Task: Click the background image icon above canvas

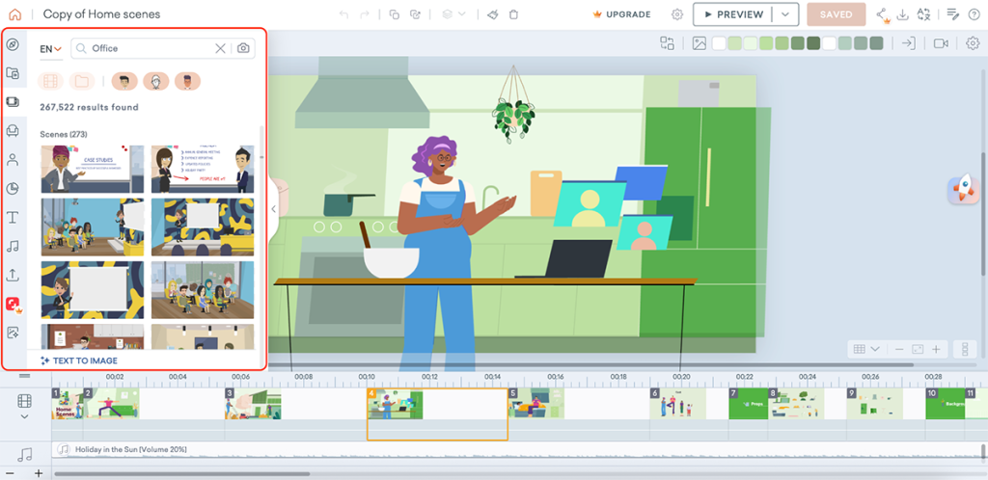Action: [699, 43]
